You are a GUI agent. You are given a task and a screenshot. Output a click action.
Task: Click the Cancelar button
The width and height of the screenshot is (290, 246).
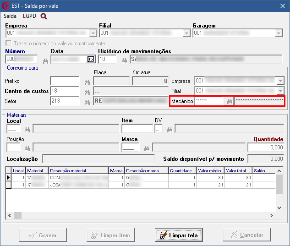click(x=246, y=235)
